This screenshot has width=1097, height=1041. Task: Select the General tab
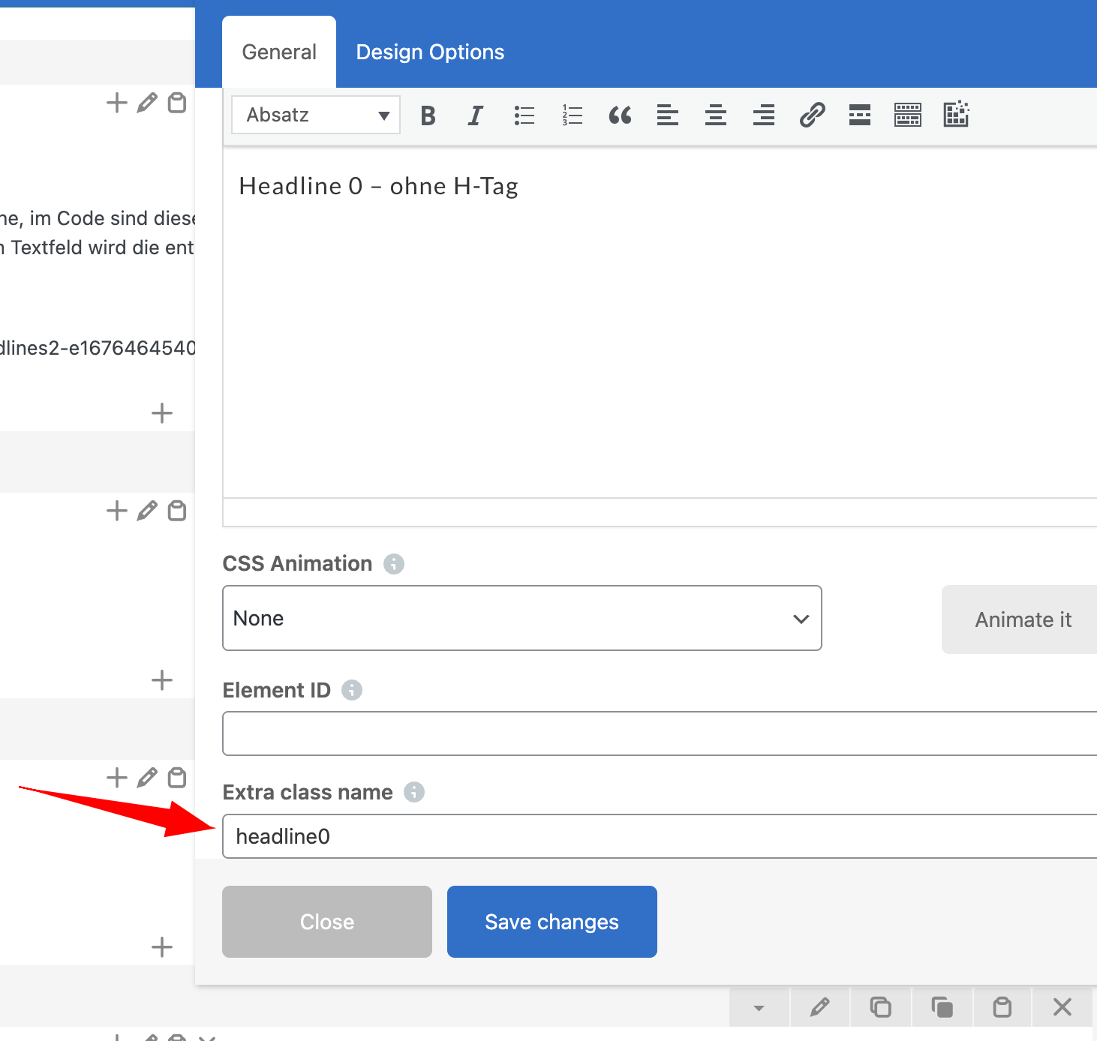point(279,52)
